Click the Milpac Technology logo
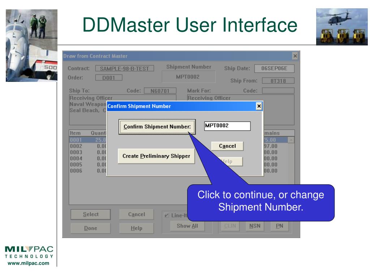Image resolution: width=370 pixels, height=277 pixels. point(29,252)
